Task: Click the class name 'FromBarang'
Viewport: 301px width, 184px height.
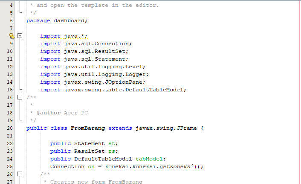Action: [88, 128]
